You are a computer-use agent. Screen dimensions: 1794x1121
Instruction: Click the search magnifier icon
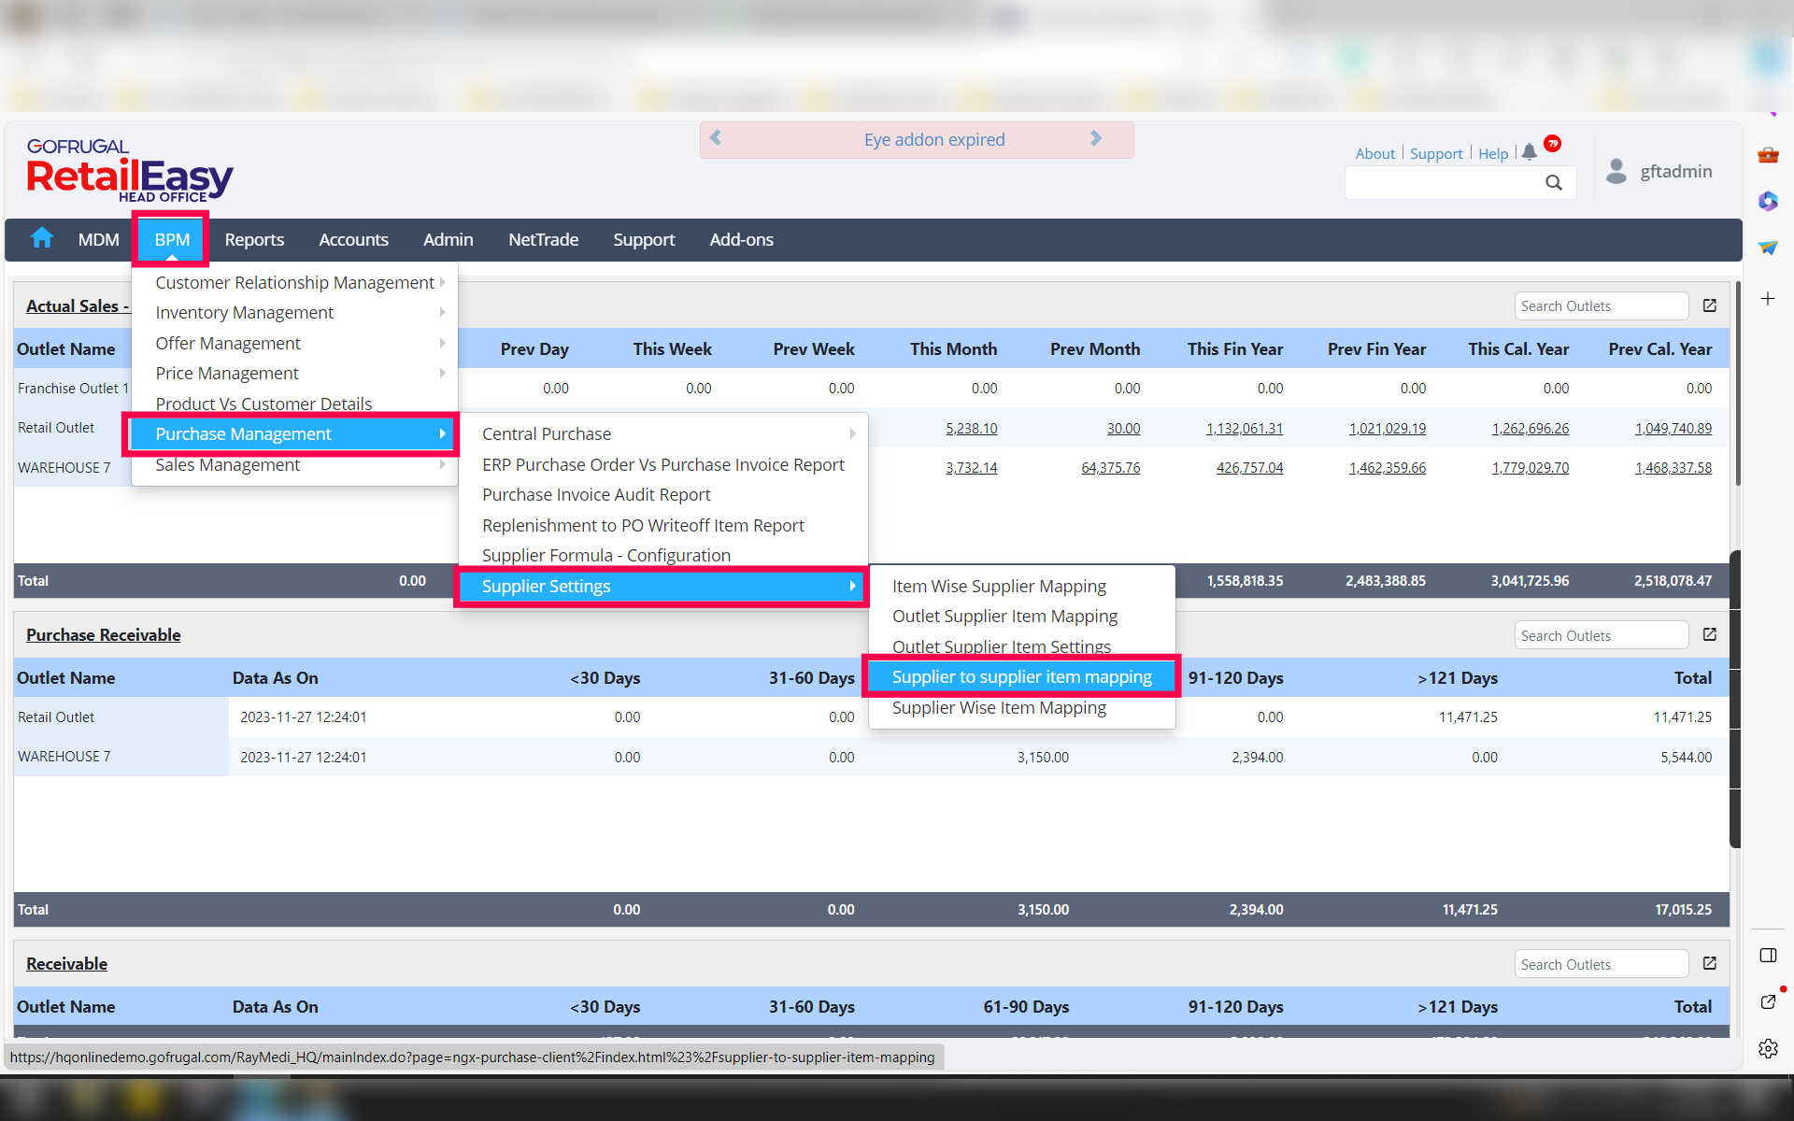coord(1553,183)
